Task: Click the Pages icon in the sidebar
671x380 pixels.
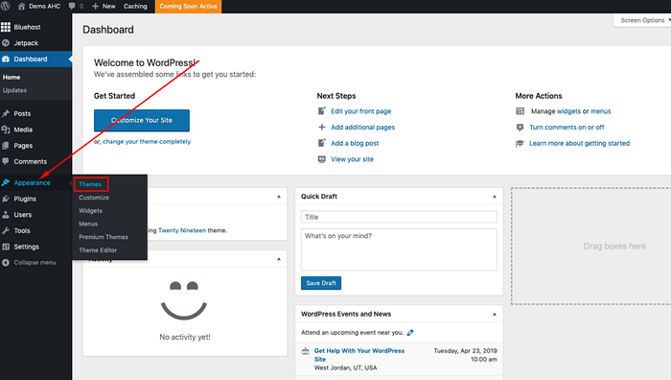Action: point(6,146)
